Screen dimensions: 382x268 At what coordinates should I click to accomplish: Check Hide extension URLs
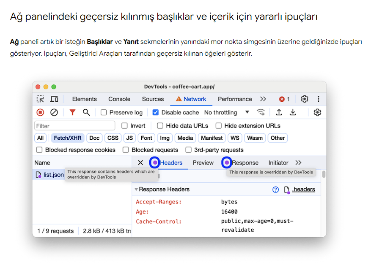pos(219,126)
